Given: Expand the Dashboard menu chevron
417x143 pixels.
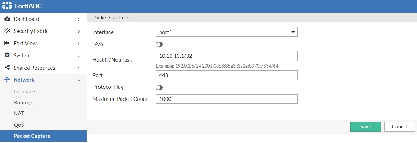Looking at the screenshot, I should click(79, 19).
